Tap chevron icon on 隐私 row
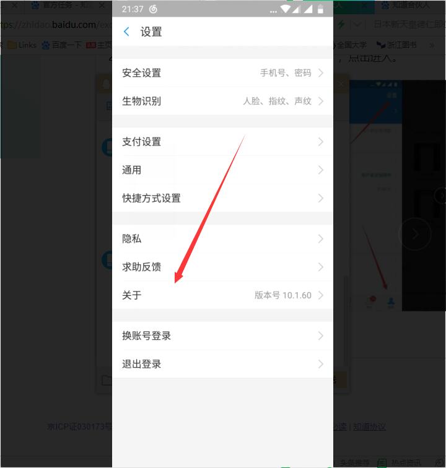 point(320,239)
